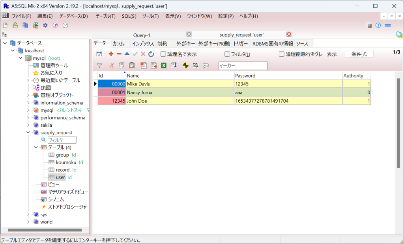Expand the world schema node
Viewport: 404px width, 244px height.
[28, 222]
